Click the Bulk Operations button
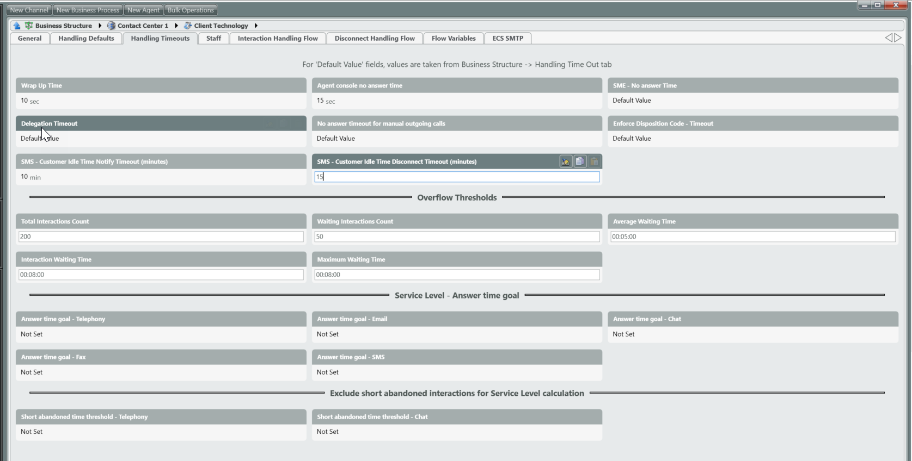This screenshot has height=461, width=912. coord(191,10)
